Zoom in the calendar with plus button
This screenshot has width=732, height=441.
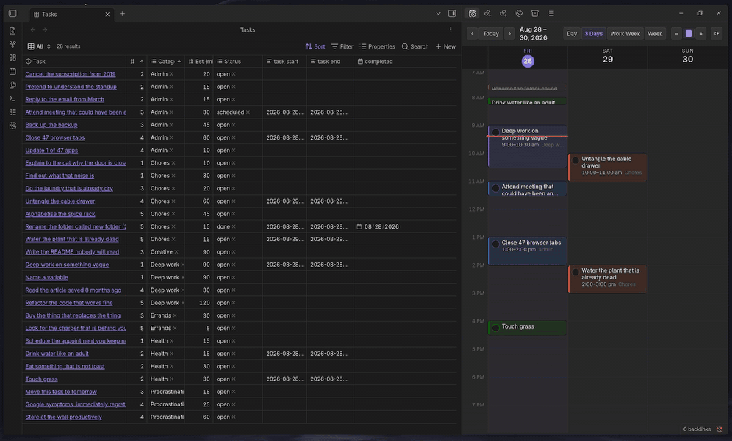coord(700,34)
